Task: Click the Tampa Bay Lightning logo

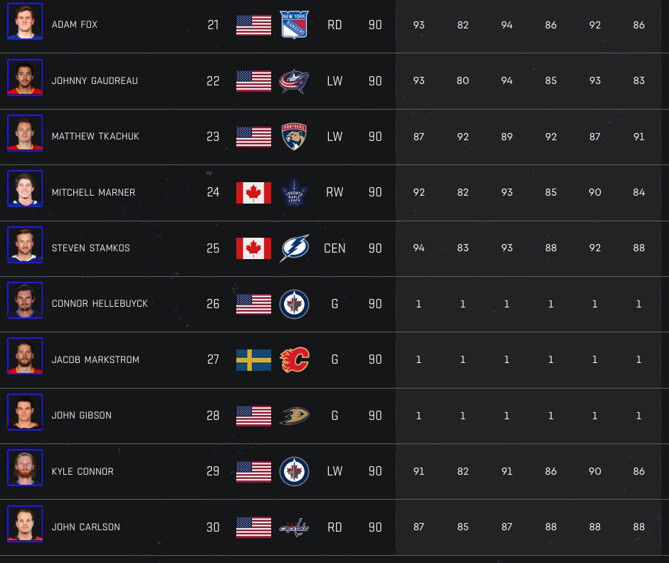Action: [294, 248]
